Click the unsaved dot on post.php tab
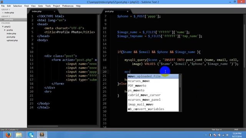The height and width of the screenshot is (138, 246). coord(128,11)
